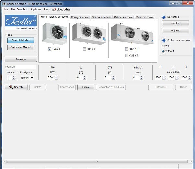Select corrosion protection 'with' radio button
The image size is (195, 169).
(x=163, y=46)
